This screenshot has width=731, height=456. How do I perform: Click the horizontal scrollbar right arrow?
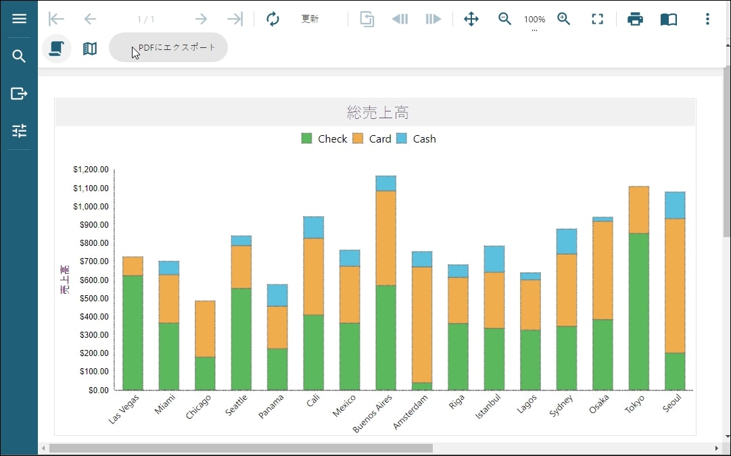click(x=717, y=448)
